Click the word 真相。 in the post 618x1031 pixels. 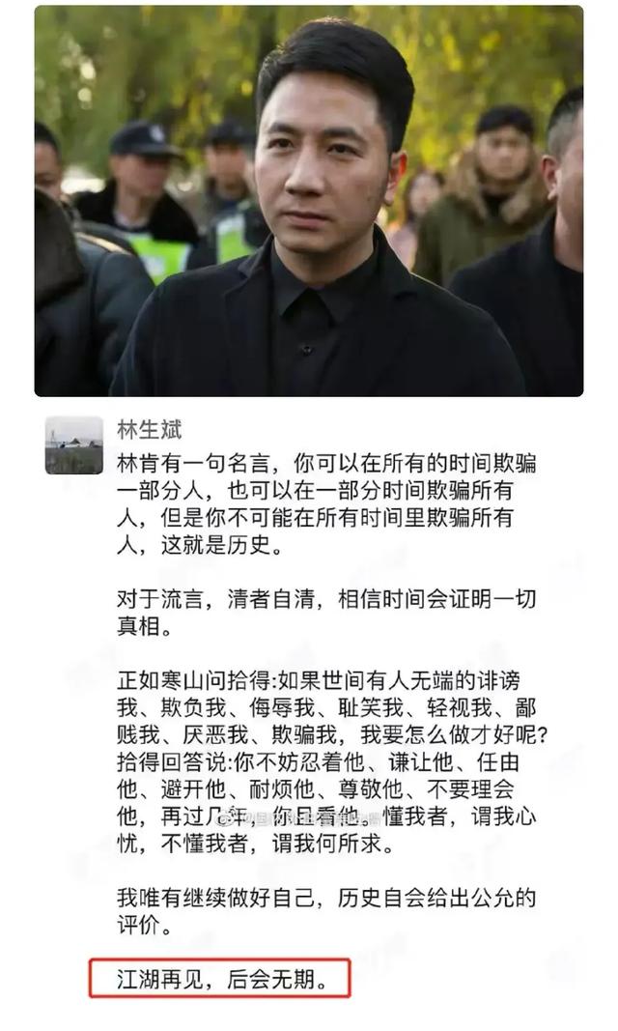coord(145,626)
